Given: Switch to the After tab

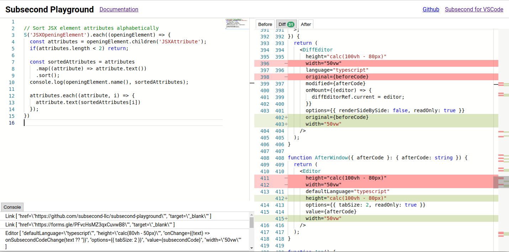Looking at the screenshot, I should click(306, 24).
